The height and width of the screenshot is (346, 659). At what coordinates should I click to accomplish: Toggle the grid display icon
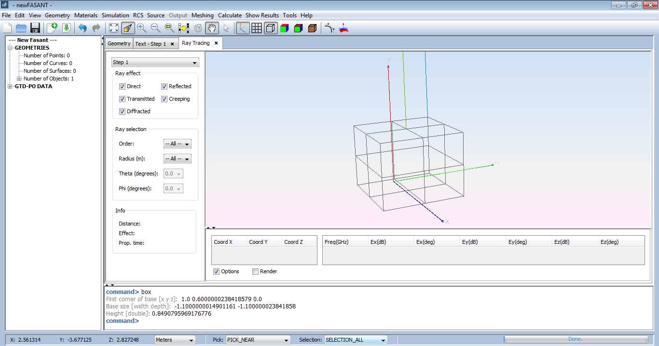[257, 28]
